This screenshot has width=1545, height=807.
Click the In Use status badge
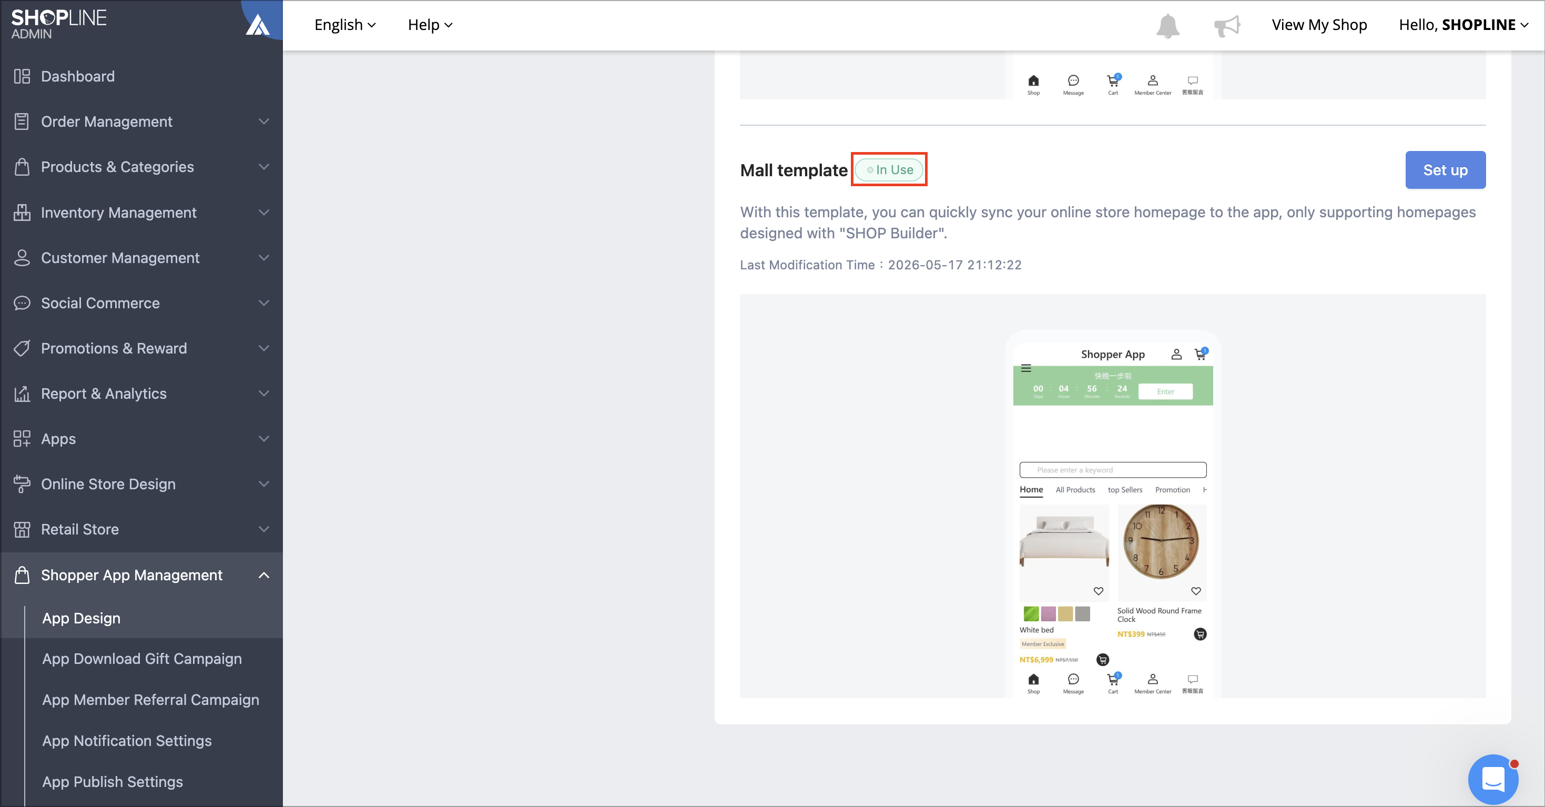[889, 170]
